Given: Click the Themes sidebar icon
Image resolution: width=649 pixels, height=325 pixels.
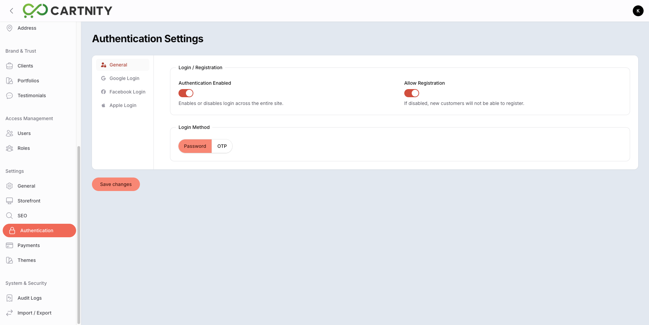Looking at the screenshot, I should click(9, 260).
